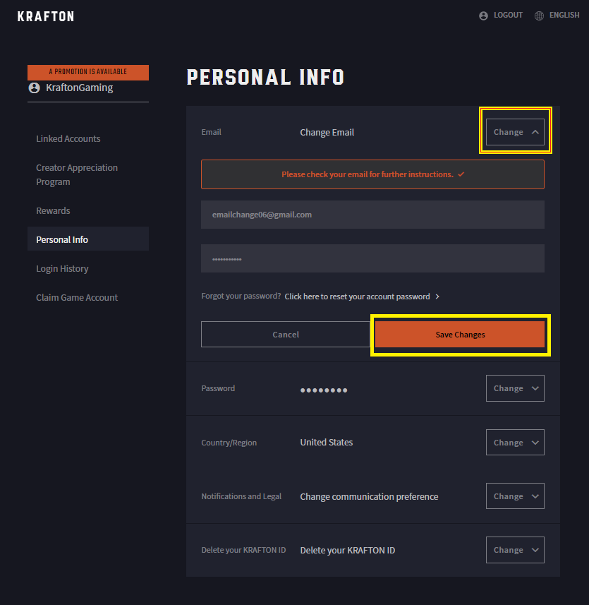Expand the Notifications and Legal Change dropdown
This screenshot has height=605, width=589.
(x=515, y=496)
